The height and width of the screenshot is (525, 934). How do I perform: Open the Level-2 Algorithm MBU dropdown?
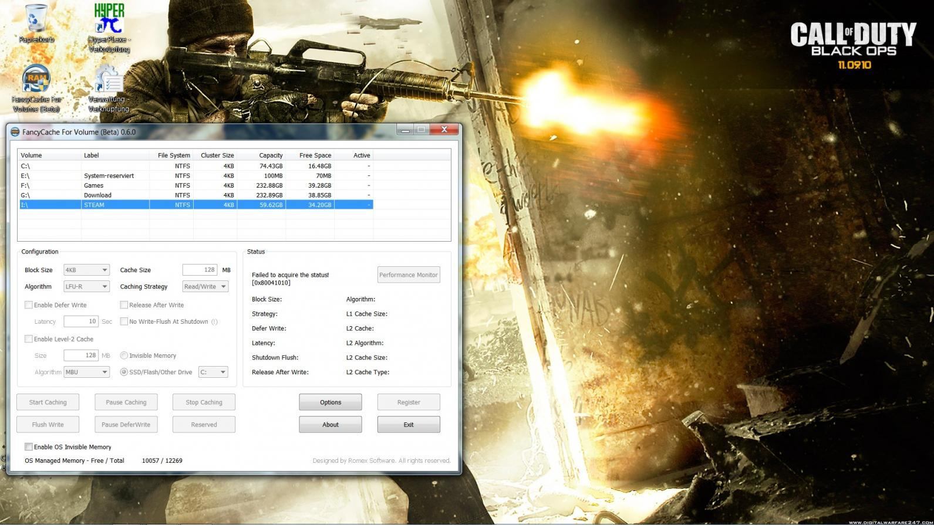tap(86, 372)
